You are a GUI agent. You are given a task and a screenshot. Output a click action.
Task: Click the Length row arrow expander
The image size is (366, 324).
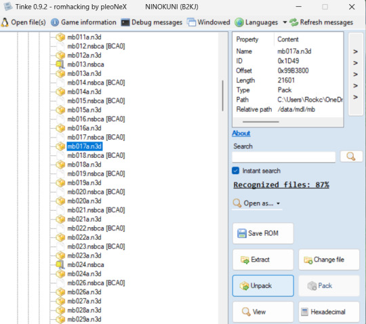click(355, 85)
